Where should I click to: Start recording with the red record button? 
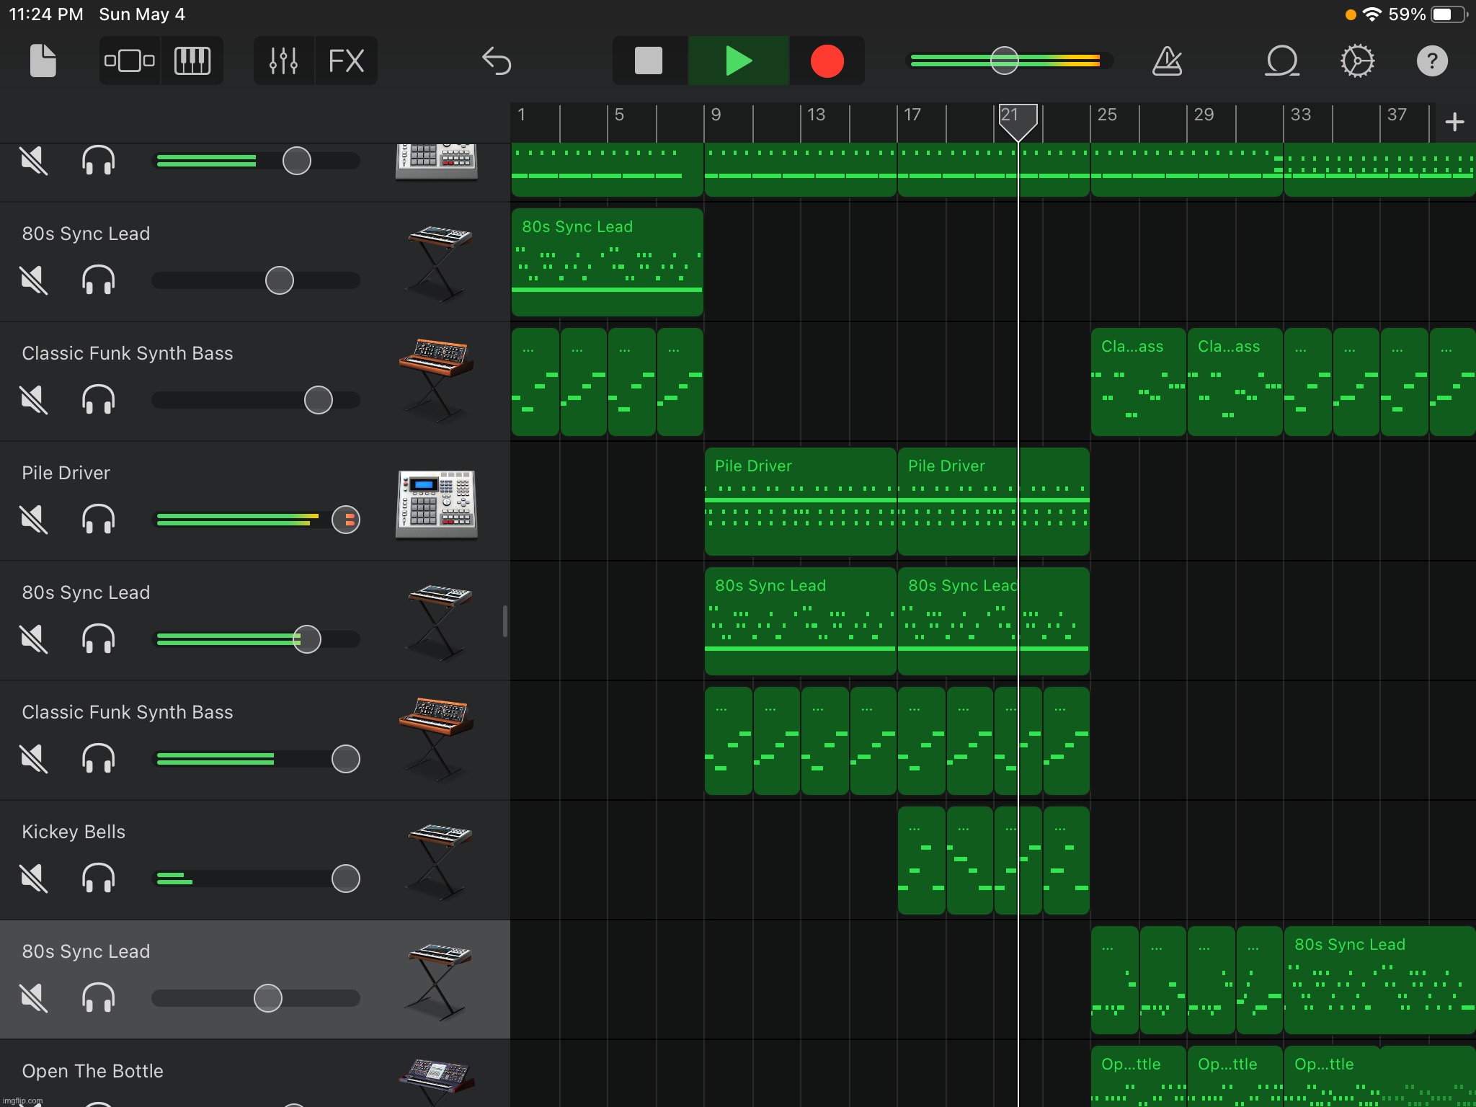(827, 61)
